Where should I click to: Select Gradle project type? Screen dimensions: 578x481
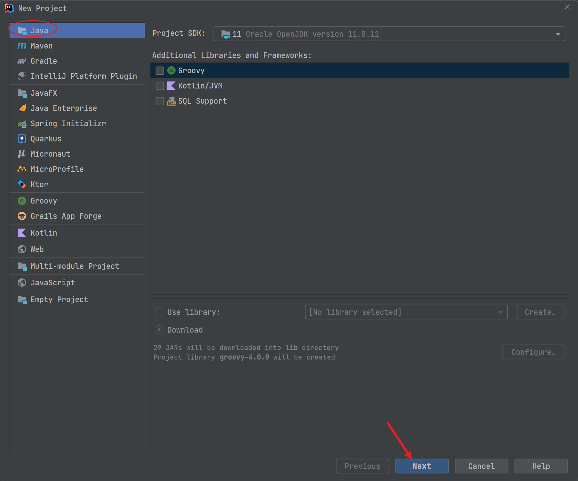(77, 61)
